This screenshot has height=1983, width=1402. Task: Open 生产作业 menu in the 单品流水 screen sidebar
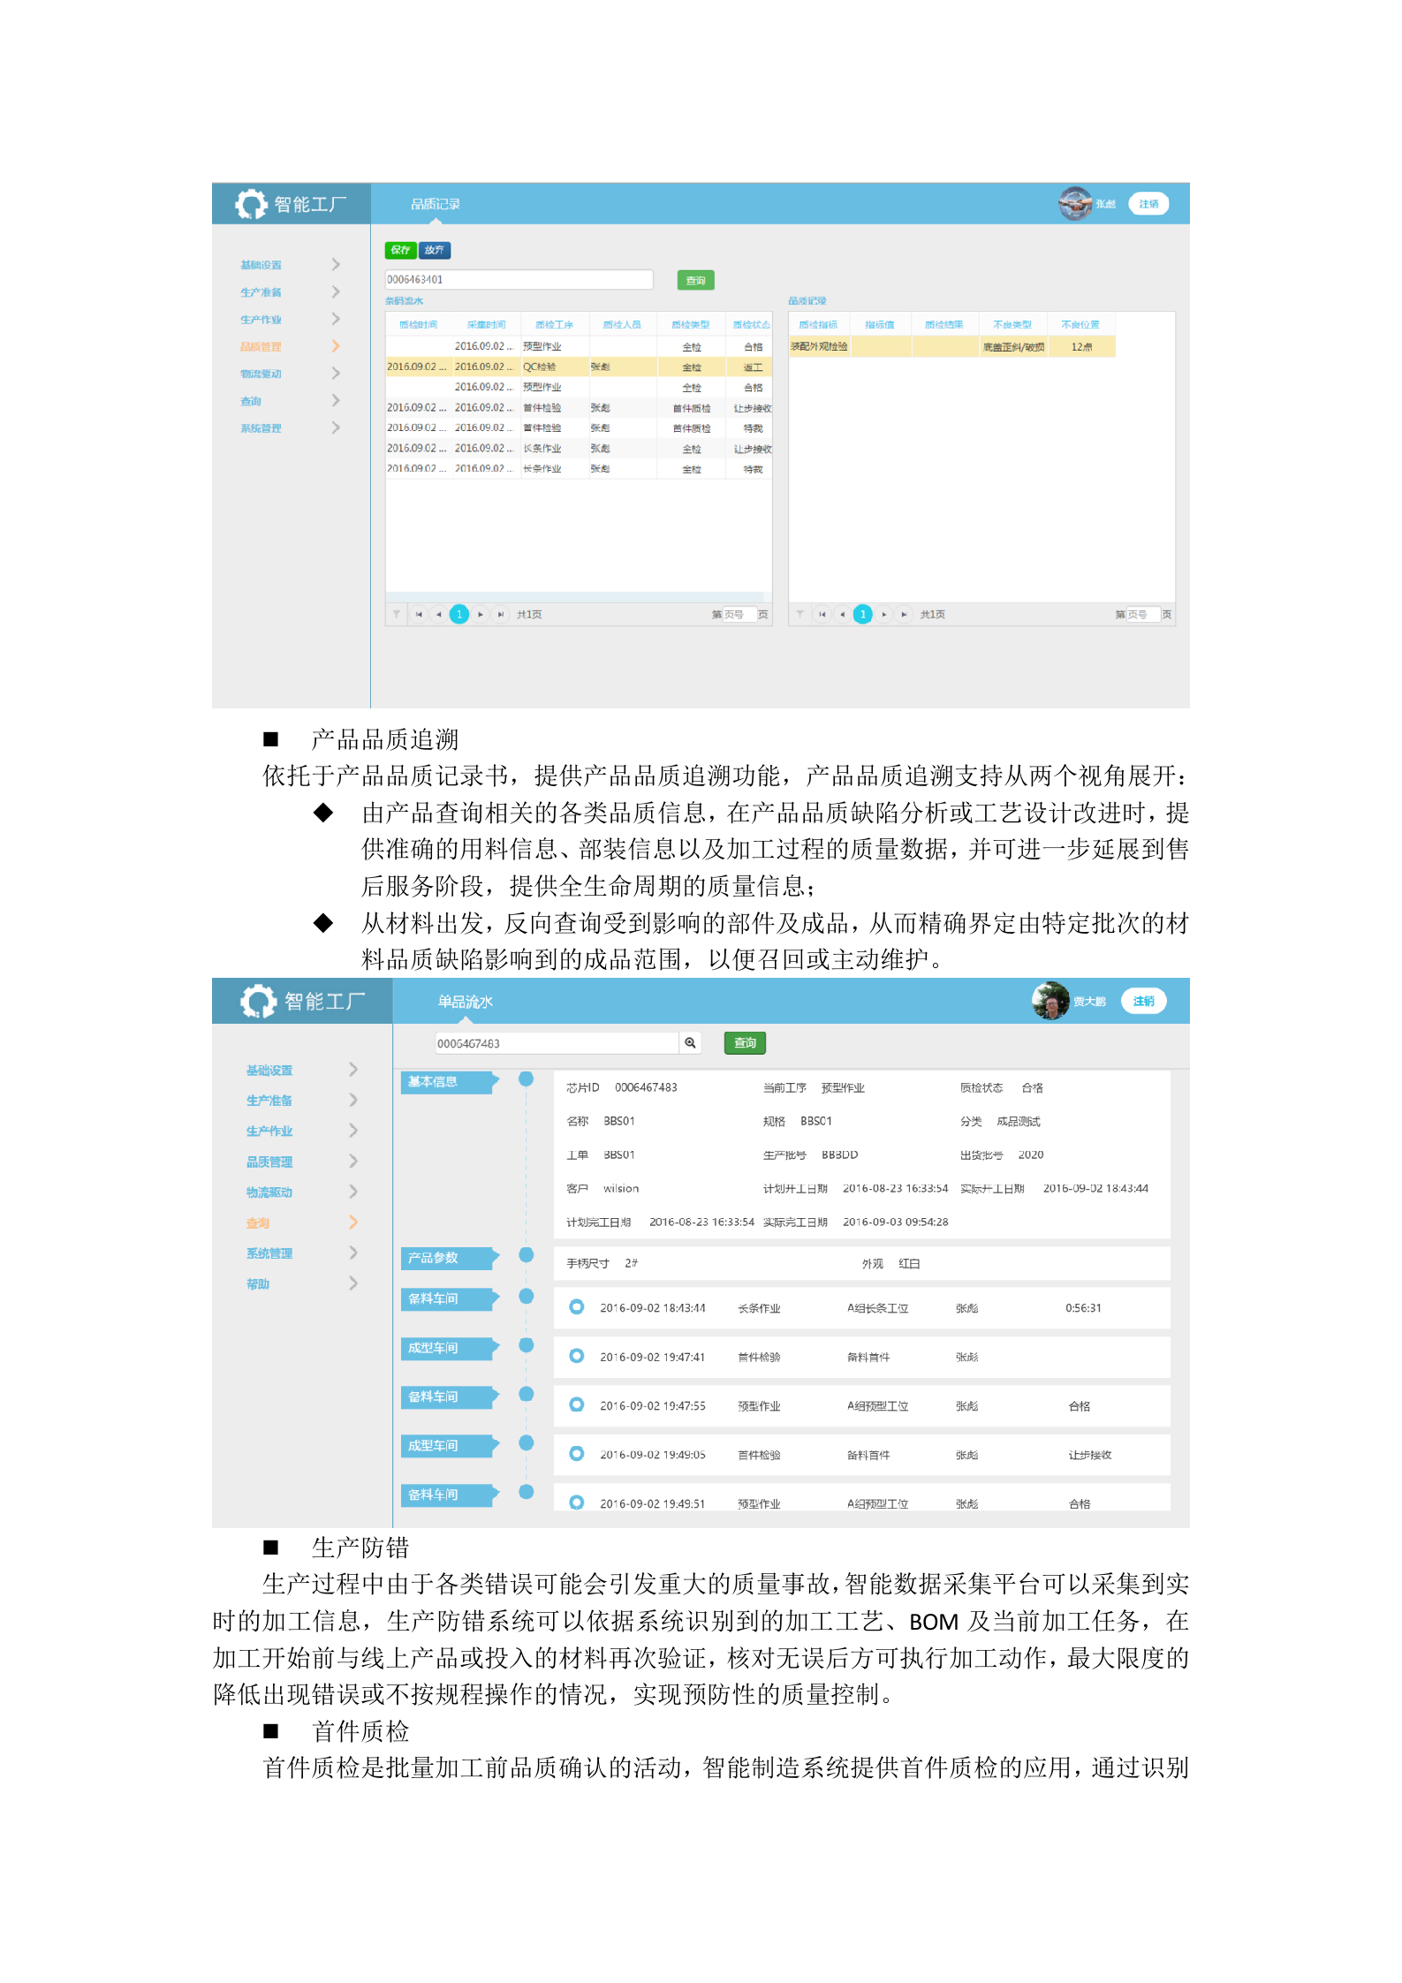[269, 1131]
